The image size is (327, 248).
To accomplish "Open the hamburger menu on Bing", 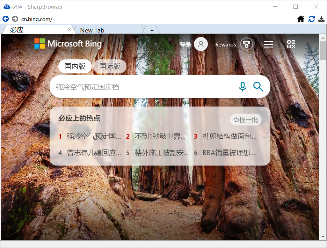I will tap(268, 44).
